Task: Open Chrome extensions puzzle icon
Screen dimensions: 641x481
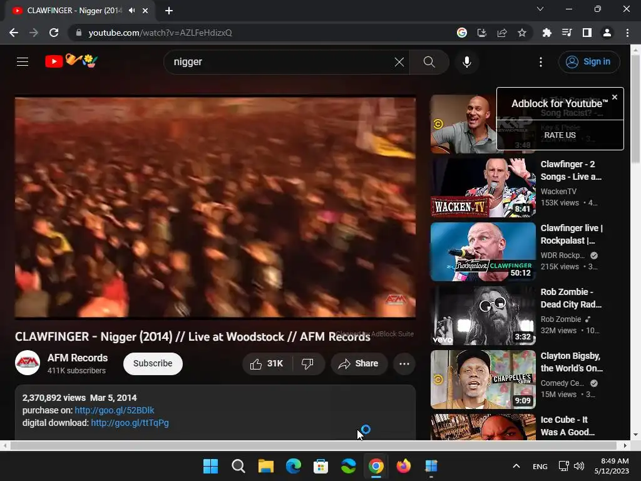Action: [547, 33]
